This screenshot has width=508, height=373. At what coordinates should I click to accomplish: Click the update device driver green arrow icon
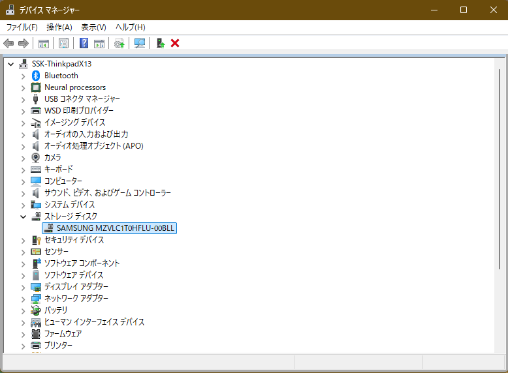pyautogui.click(x=160, y=43)
